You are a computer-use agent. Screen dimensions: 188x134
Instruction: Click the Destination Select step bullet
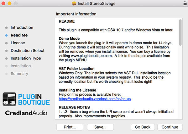(7, 51)
